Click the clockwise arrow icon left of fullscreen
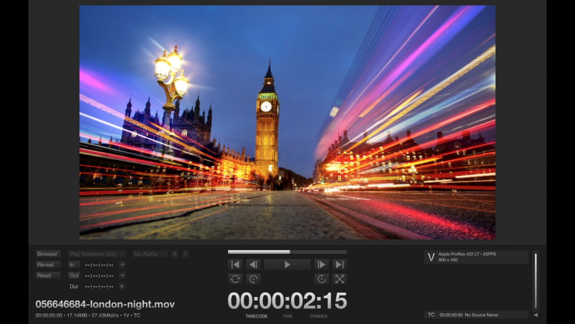Viewport: 575px width, 324px height. coord(321,279)
